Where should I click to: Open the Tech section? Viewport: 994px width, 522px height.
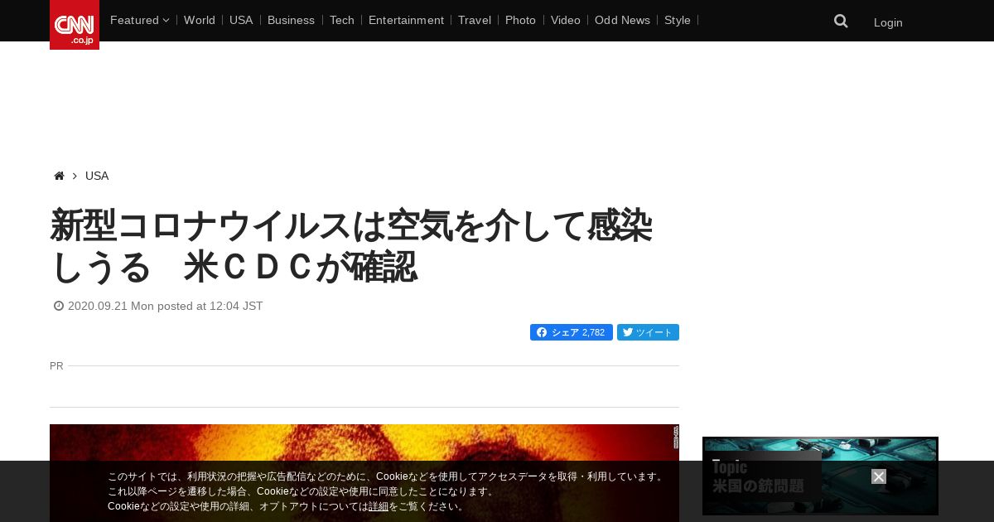pyautogui.click(x=342, y=20)
